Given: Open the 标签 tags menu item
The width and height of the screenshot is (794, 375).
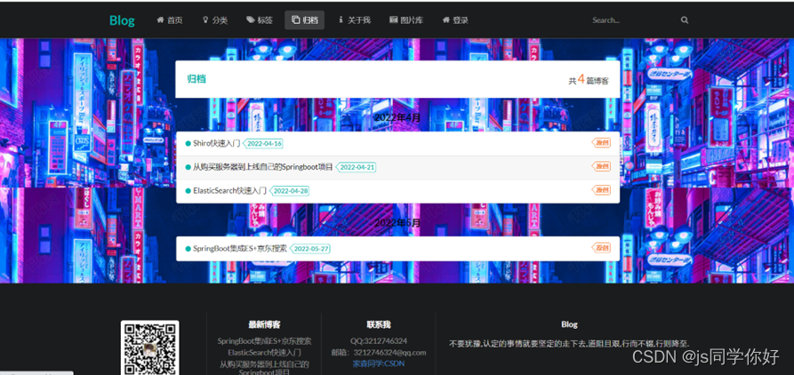Looking at the screenshot, I should [x=260, y=20].
